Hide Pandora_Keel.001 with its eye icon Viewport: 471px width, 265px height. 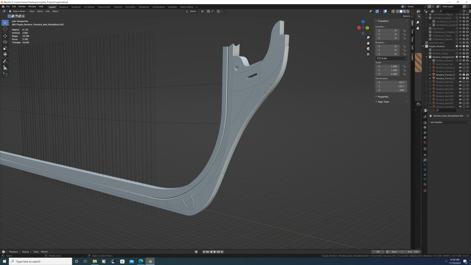point(460,82)
